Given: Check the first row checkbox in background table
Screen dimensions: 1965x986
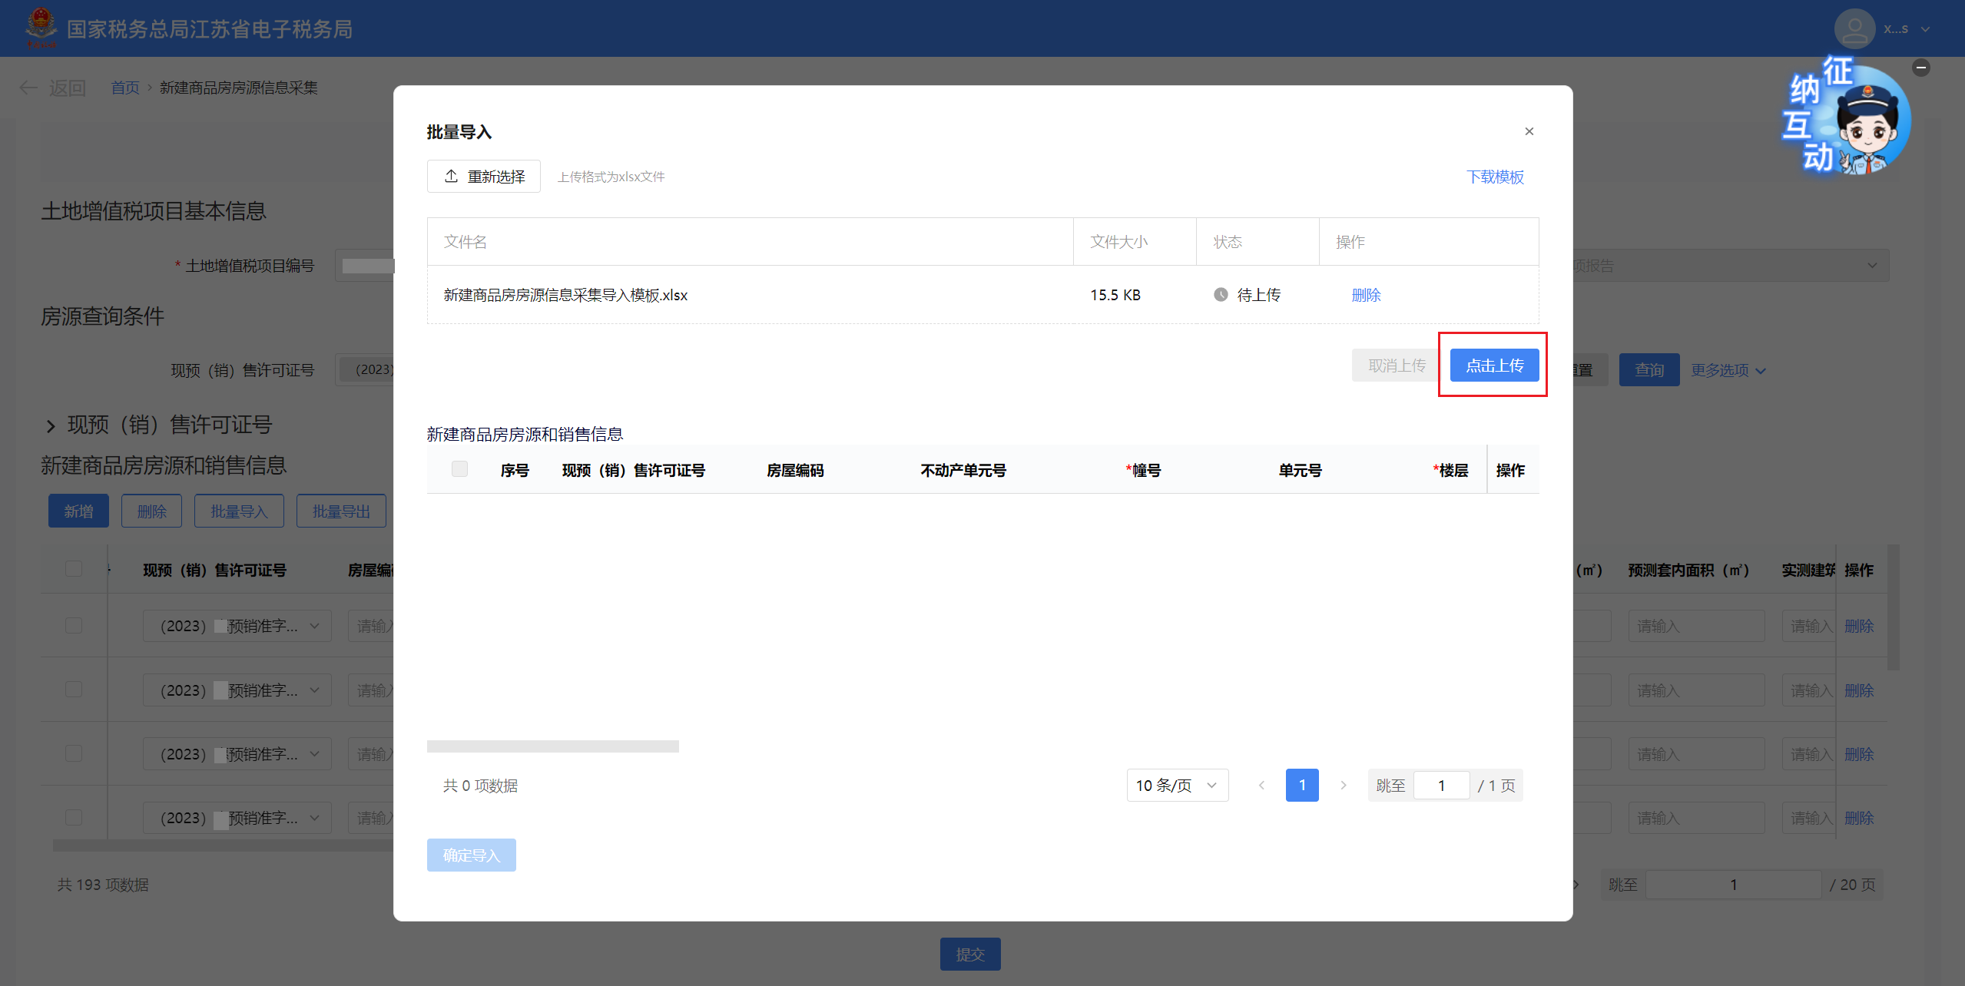Looking at the screenshot, I should click(74, 625).
